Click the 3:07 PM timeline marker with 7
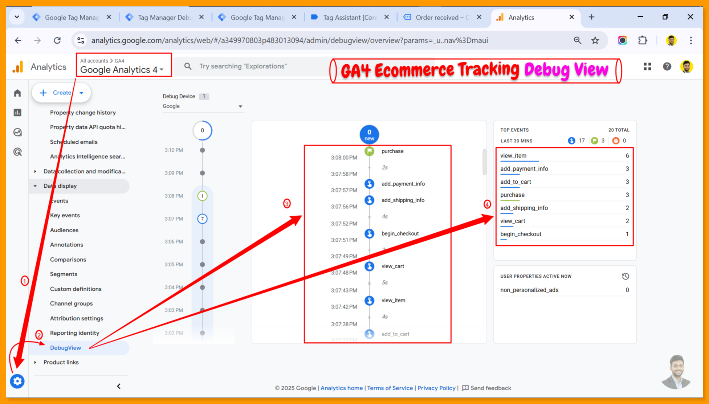Image resolution: width=709 pixels, height=404 pixels. pos(202,219)
